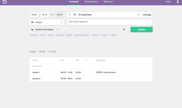182x108 pixels.
Task: Toggle the realiseren label chip
Action: [96, 35]
